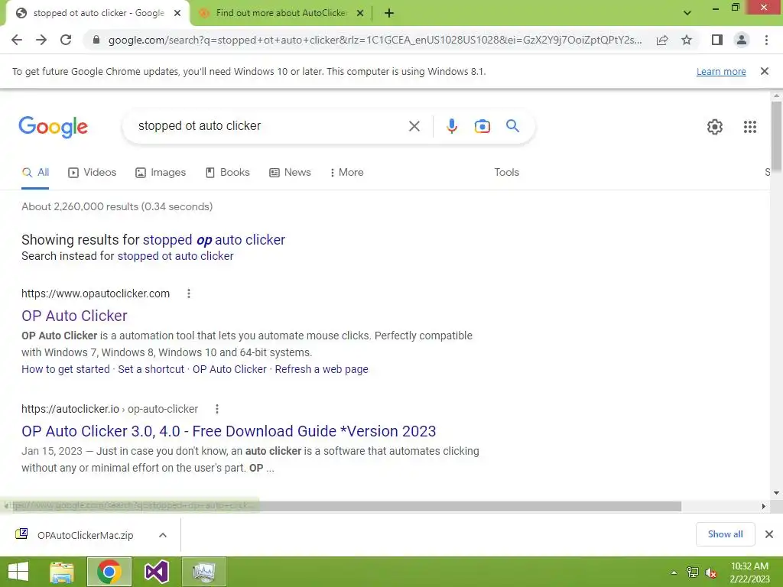Switch to Books results
This screenshot has height=587, width=783.
(x=228, y=173)
